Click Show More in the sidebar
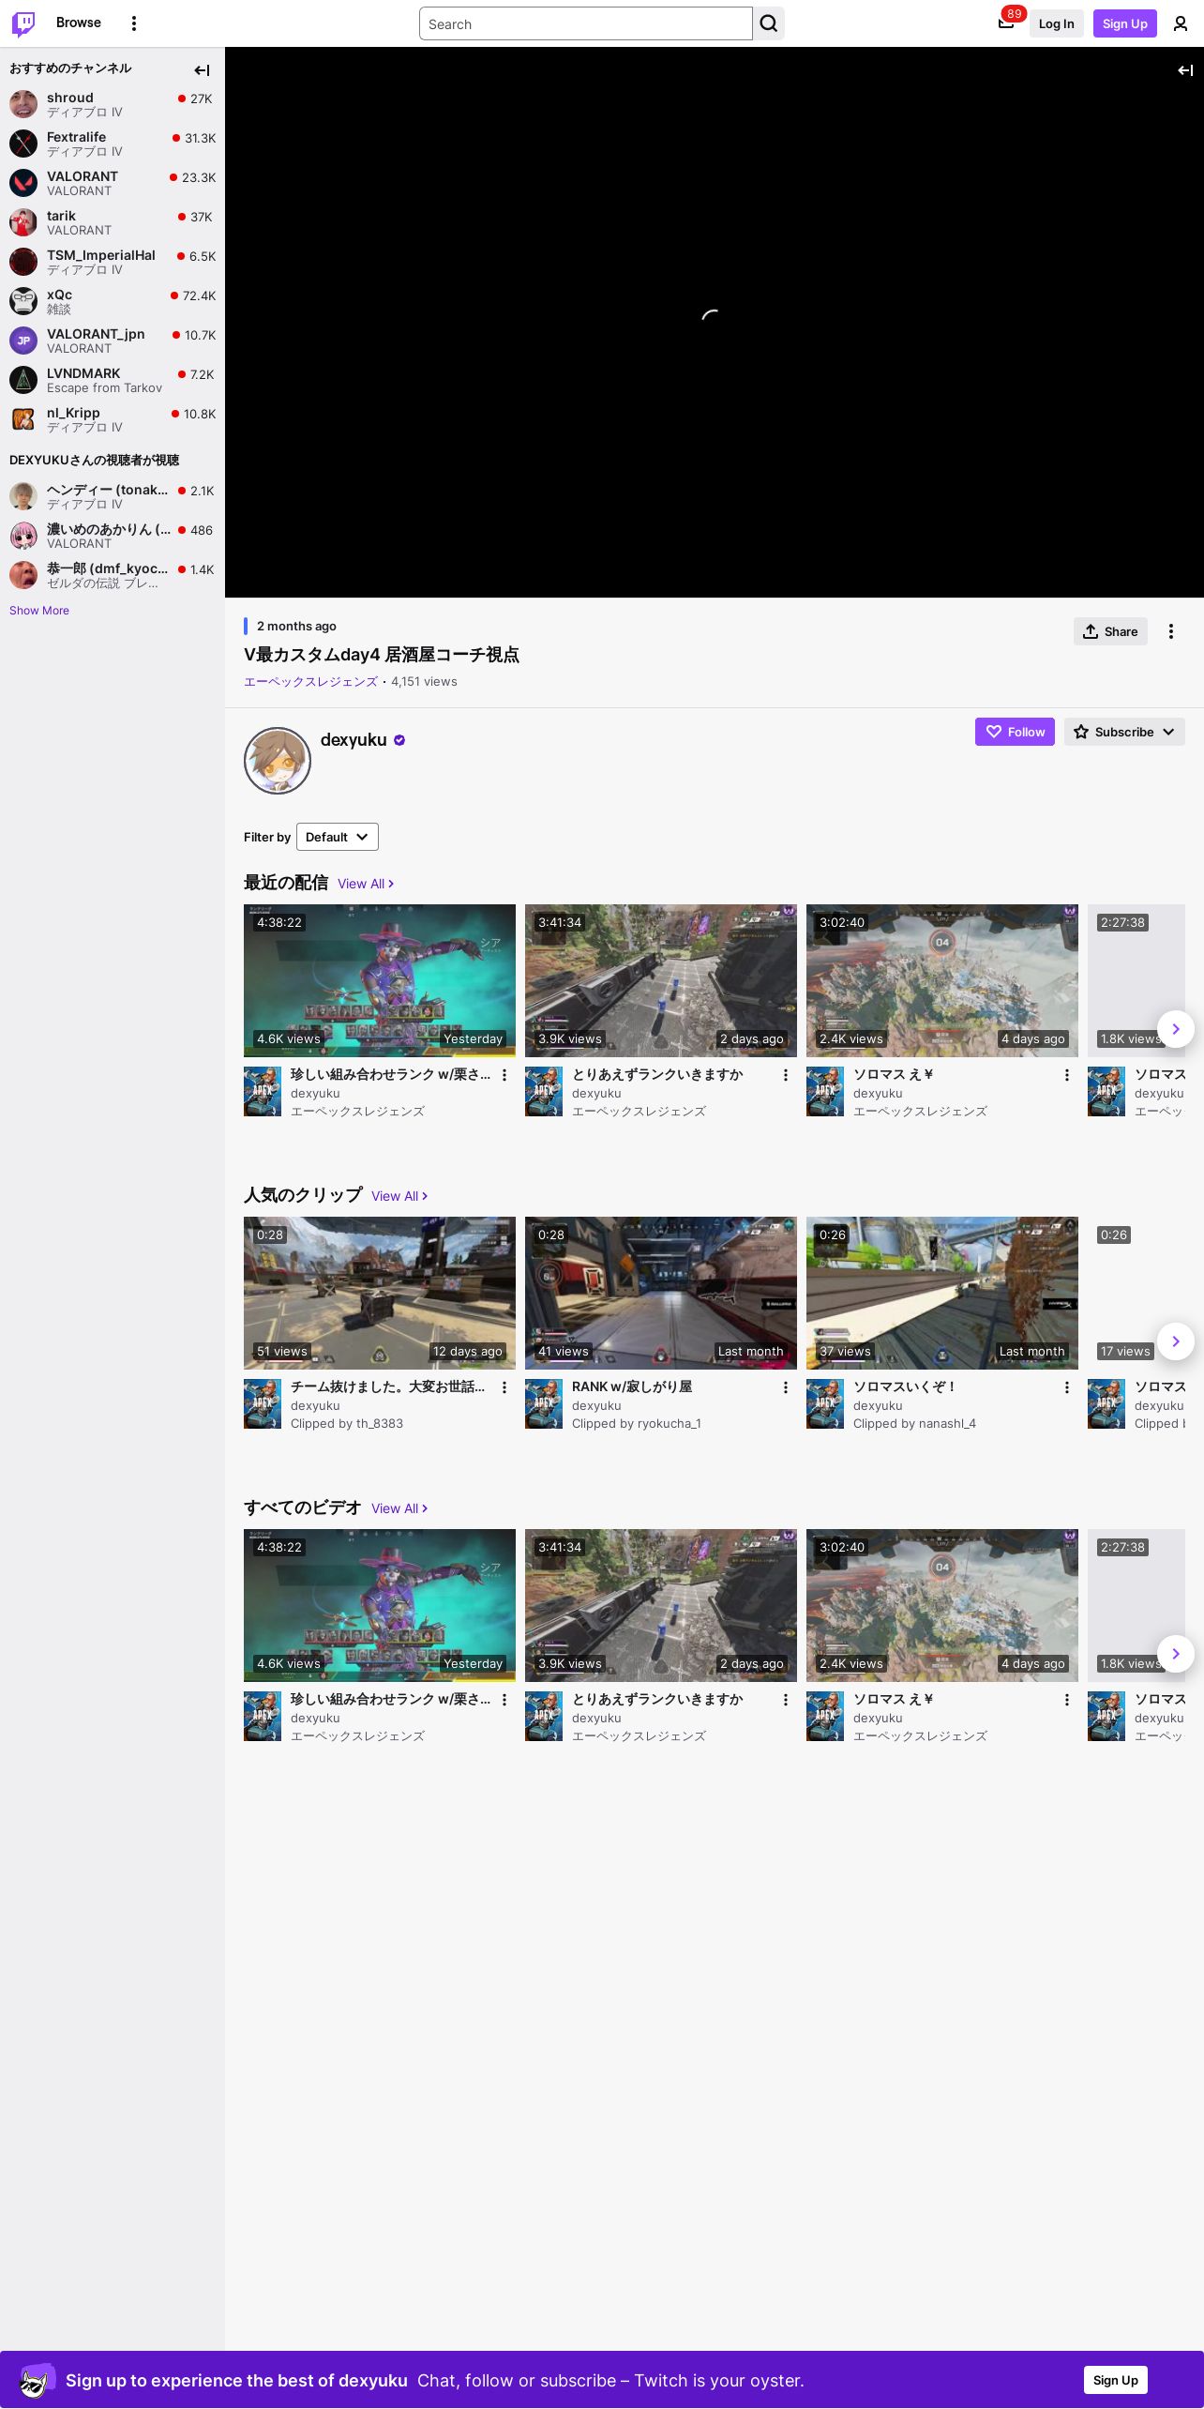The image size is (1204, 2409). 39,611
